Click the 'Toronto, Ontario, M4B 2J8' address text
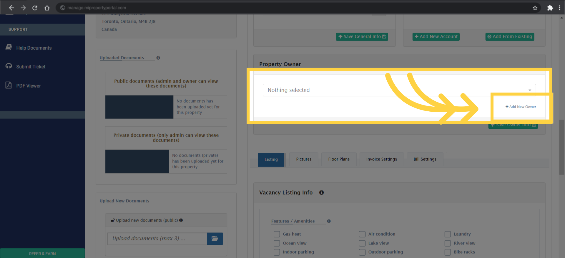Image resolution: width=565 pixels, height=258 pixels. pos(128,21)
